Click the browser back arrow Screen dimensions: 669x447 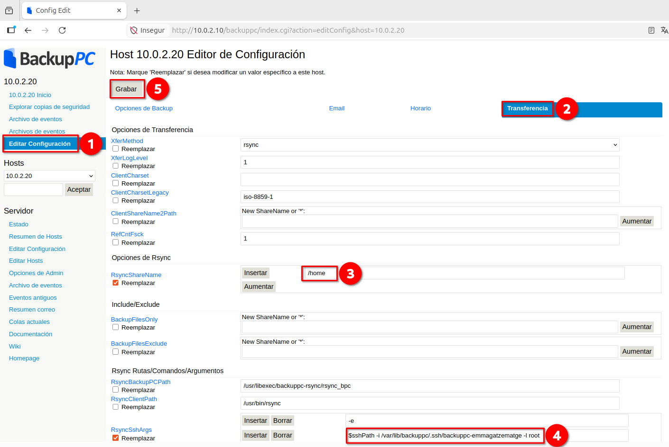pos(28,30)
